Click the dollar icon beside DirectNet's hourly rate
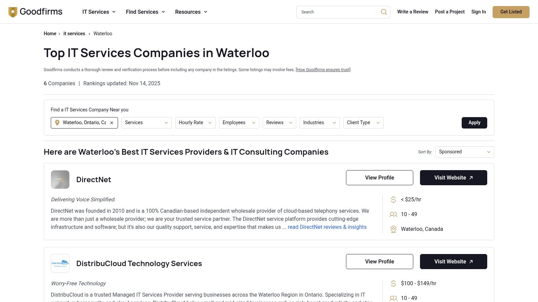Image resolution: width=538 pixels, height=302 pixels. (x=393, y=199)
